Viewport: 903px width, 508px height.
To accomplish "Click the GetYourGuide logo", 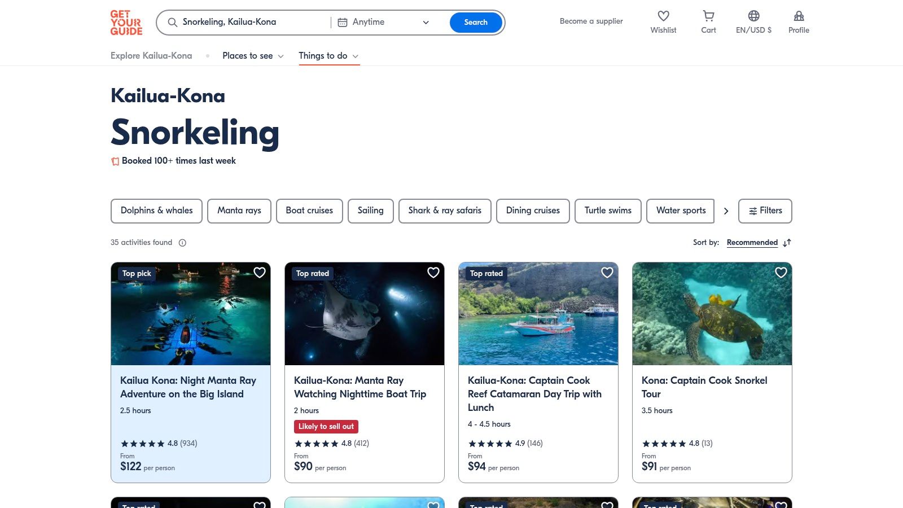I will (x=126, y=23).
